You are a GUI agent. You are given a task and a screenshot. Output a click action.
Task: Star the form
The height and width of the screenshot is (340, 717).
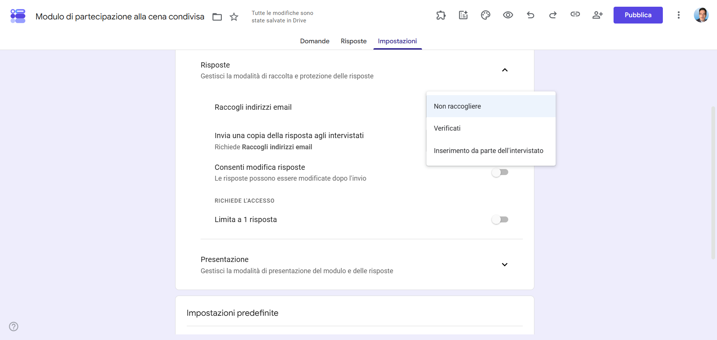click(x=234, y=17)
